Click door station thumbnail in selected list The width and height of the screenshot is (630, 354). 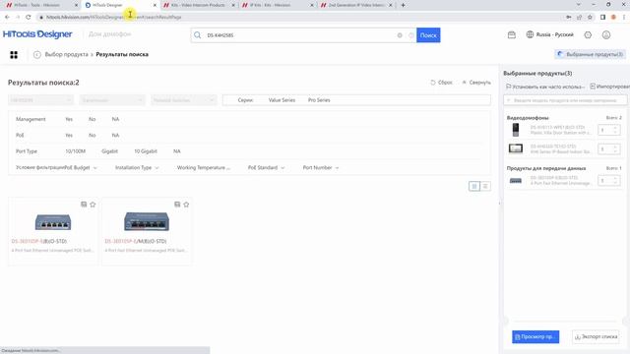click(x=516, y=130)
